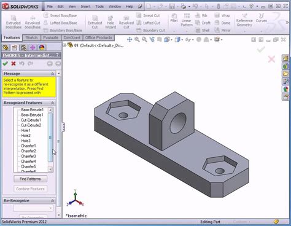Select the Mirror tool

tap(222, 30)
